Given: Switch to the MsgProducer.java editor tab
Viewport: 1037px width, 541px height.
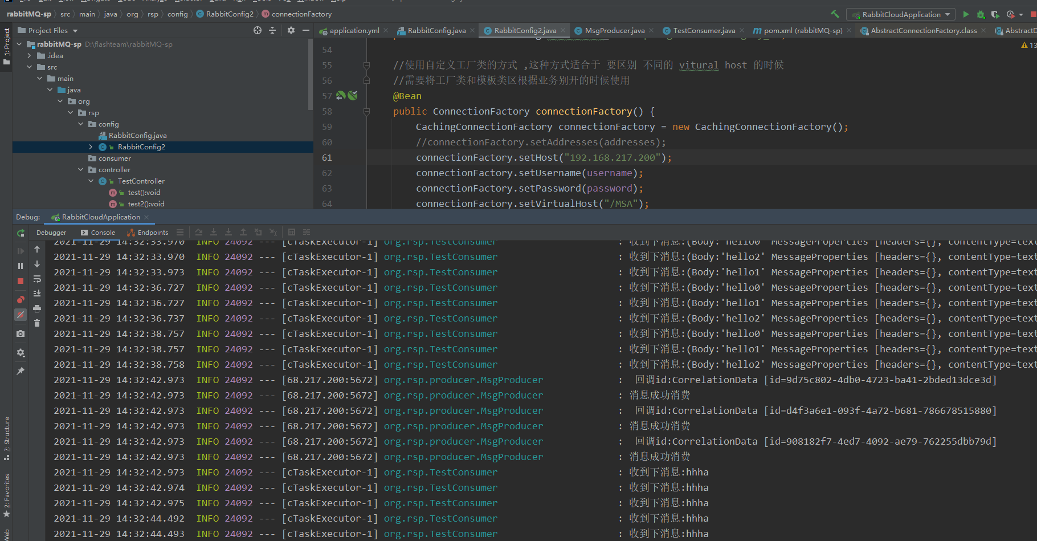Looking at the screenshot, I should click(614, 31).
